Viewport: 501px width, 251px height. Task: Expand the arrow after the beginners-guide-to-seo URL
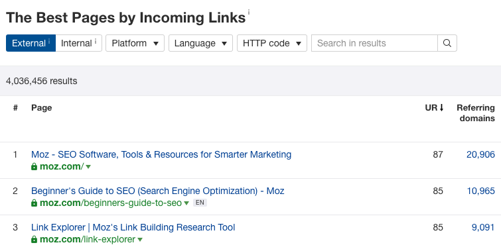pos(186,203)
